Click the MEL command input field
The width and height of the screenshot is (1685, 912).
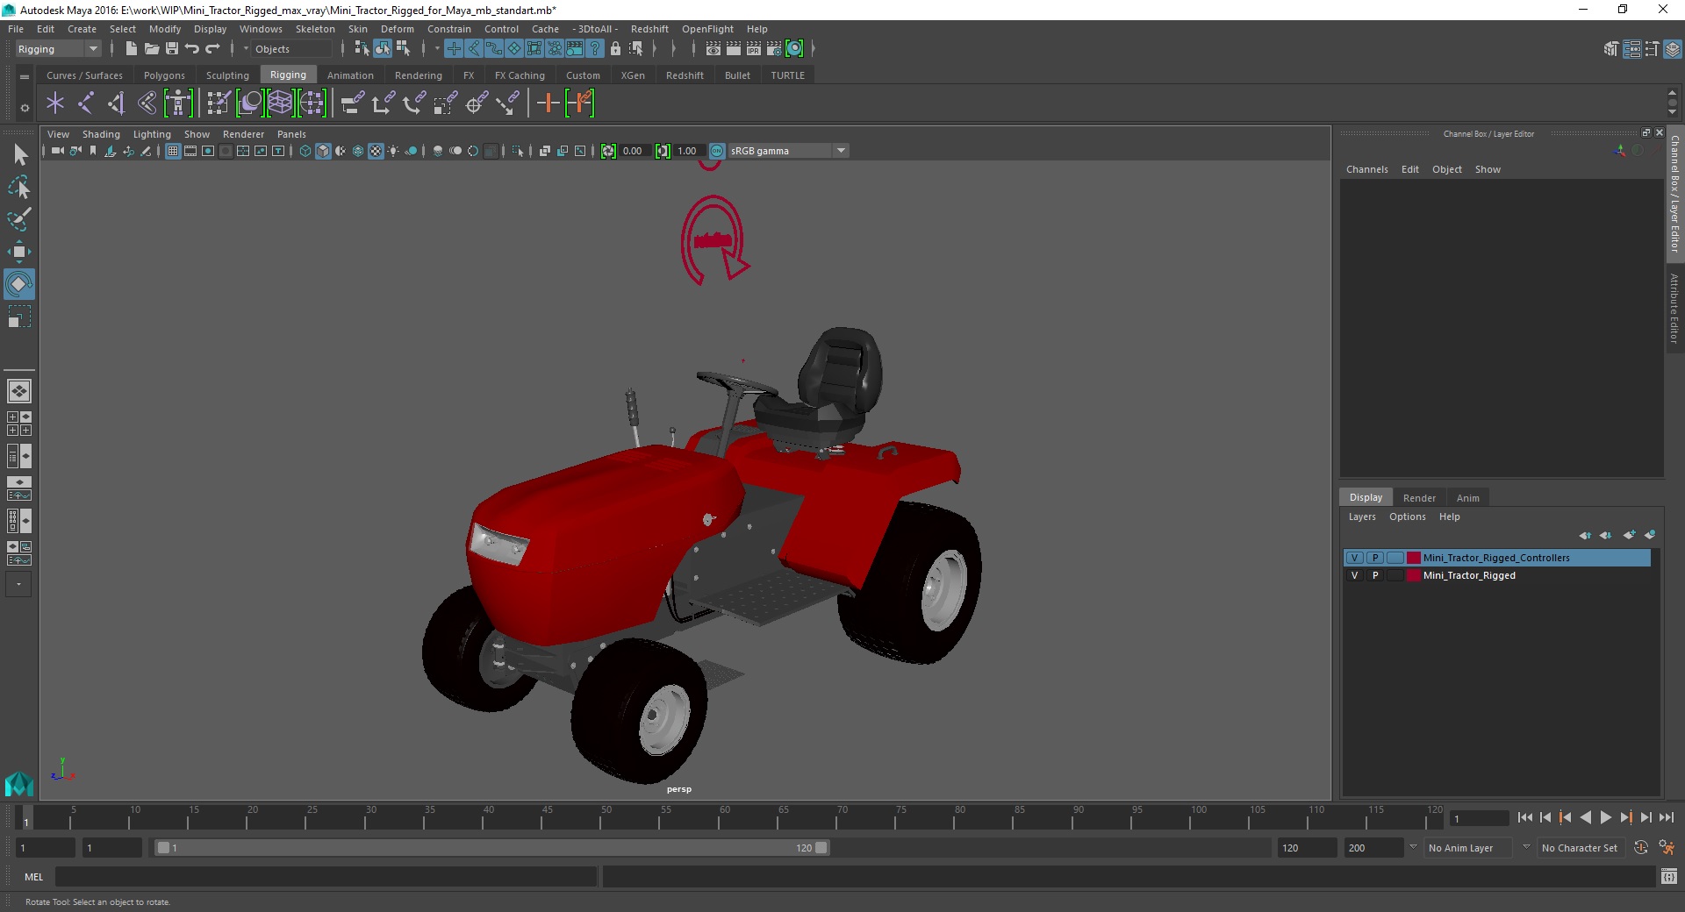pyautogui.click(x=326, y=876)
